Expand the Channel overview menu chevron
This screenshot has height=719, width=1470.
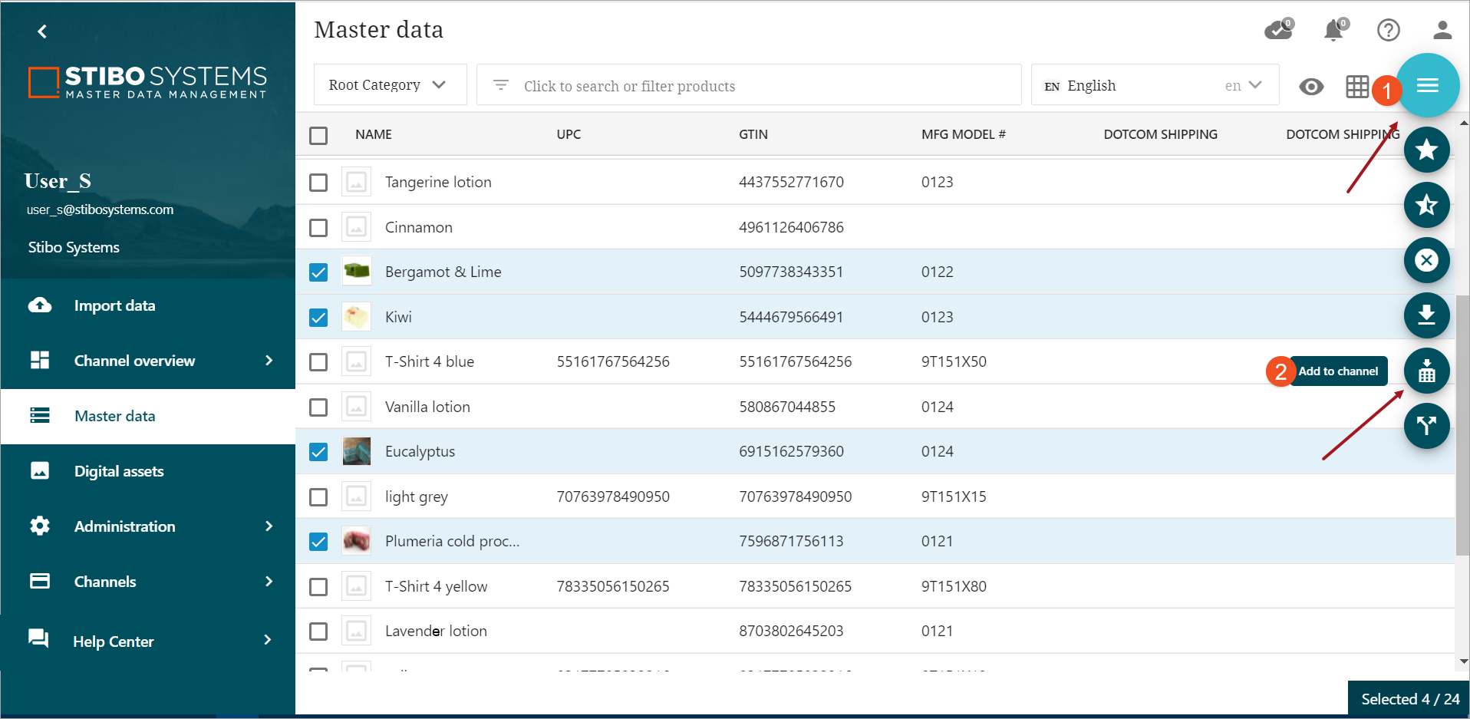(269, 361)
